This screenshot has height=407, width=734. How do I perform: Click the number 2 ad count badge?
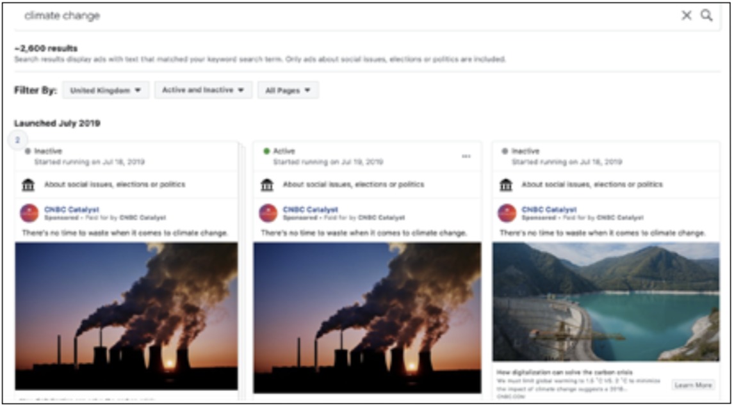click(x=18, y=140)
